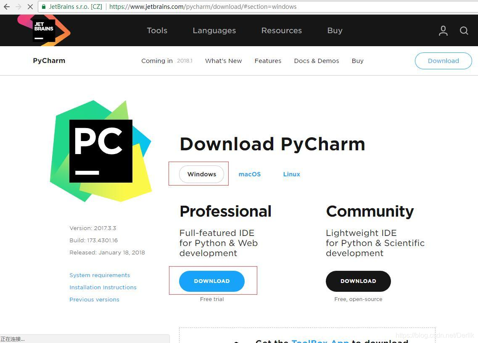The image size is (478, 343).
Task: Click the 'JetBrains s.r.o. [CZ]' certificate label
Action: 75,7
